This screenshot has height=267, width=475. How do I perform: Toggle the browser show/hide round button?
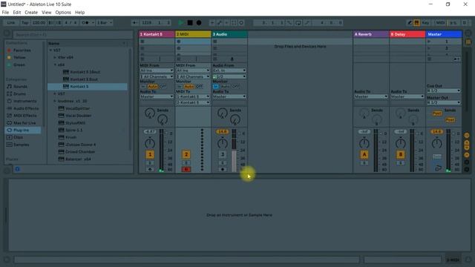[x=7, y=33]
